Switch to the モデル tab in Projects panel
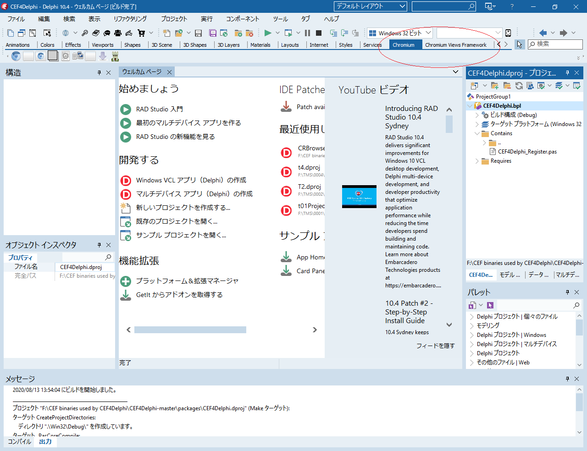Viewport: 587px width, 451px height. coord(510,275)
